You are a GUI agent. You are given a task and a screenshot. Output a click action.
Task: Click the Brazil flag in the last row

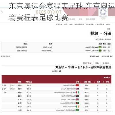pos(77,110)
